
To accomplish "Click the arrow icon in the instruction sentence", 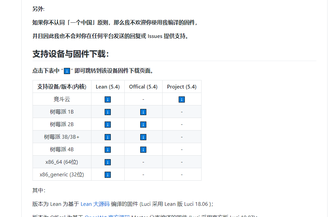I will (x=67, y=71).
